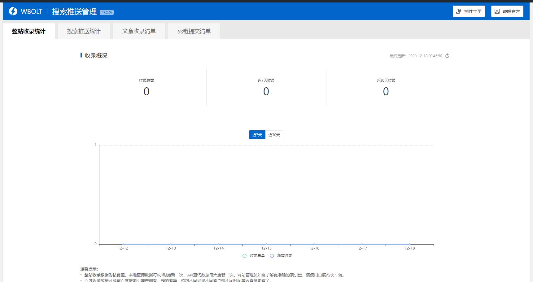Click the 新增收录 legend circle icon
The width and height of the screenshot is (533, 282).
pos(272,256)
